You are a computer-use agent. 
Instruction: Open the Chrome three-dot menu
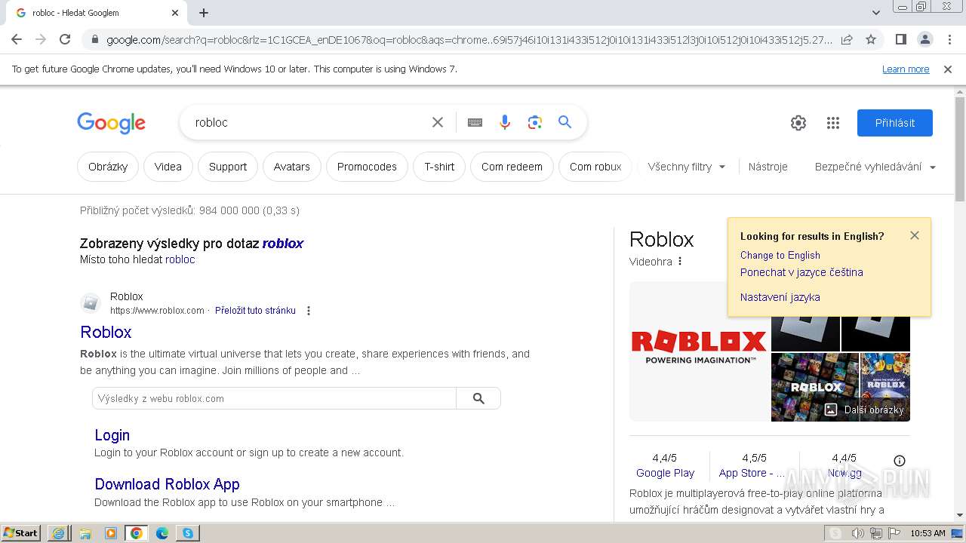949,39
